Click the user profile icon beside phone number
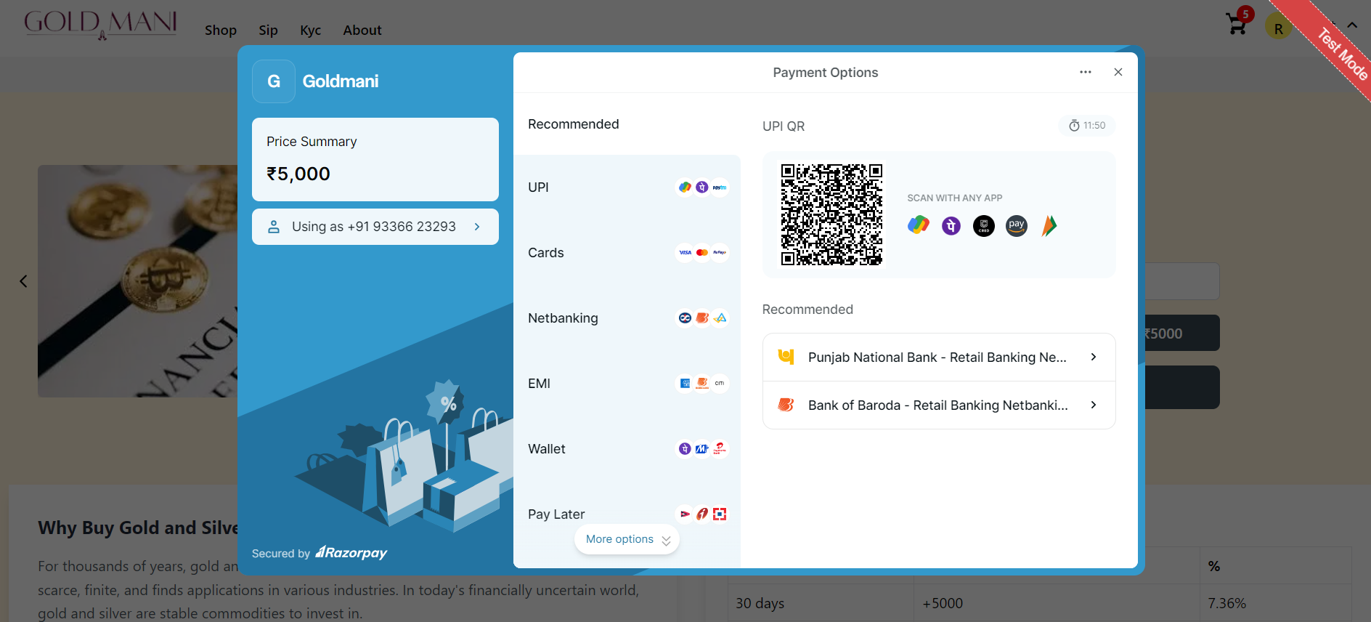 (x=274, y=227)
